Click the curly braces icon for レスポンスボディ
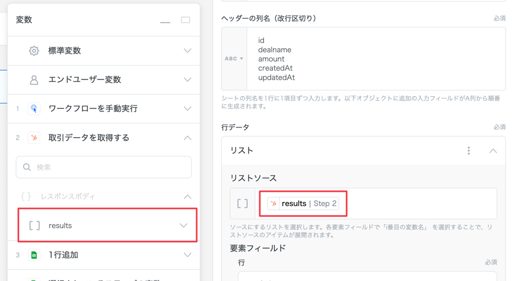512x281 pixels. 26,196
